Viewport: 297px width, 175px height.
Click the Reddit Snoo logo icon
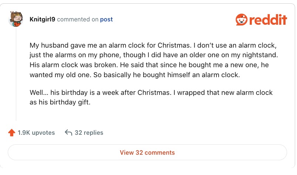coord(242,19)
